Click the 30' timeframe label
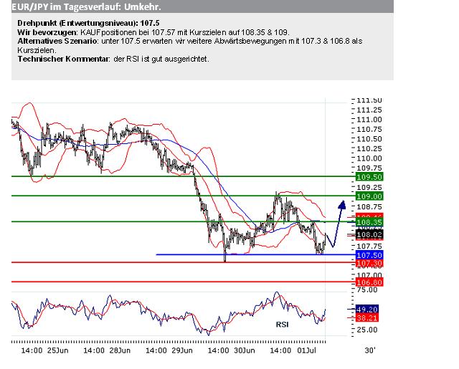 point(370,350)
